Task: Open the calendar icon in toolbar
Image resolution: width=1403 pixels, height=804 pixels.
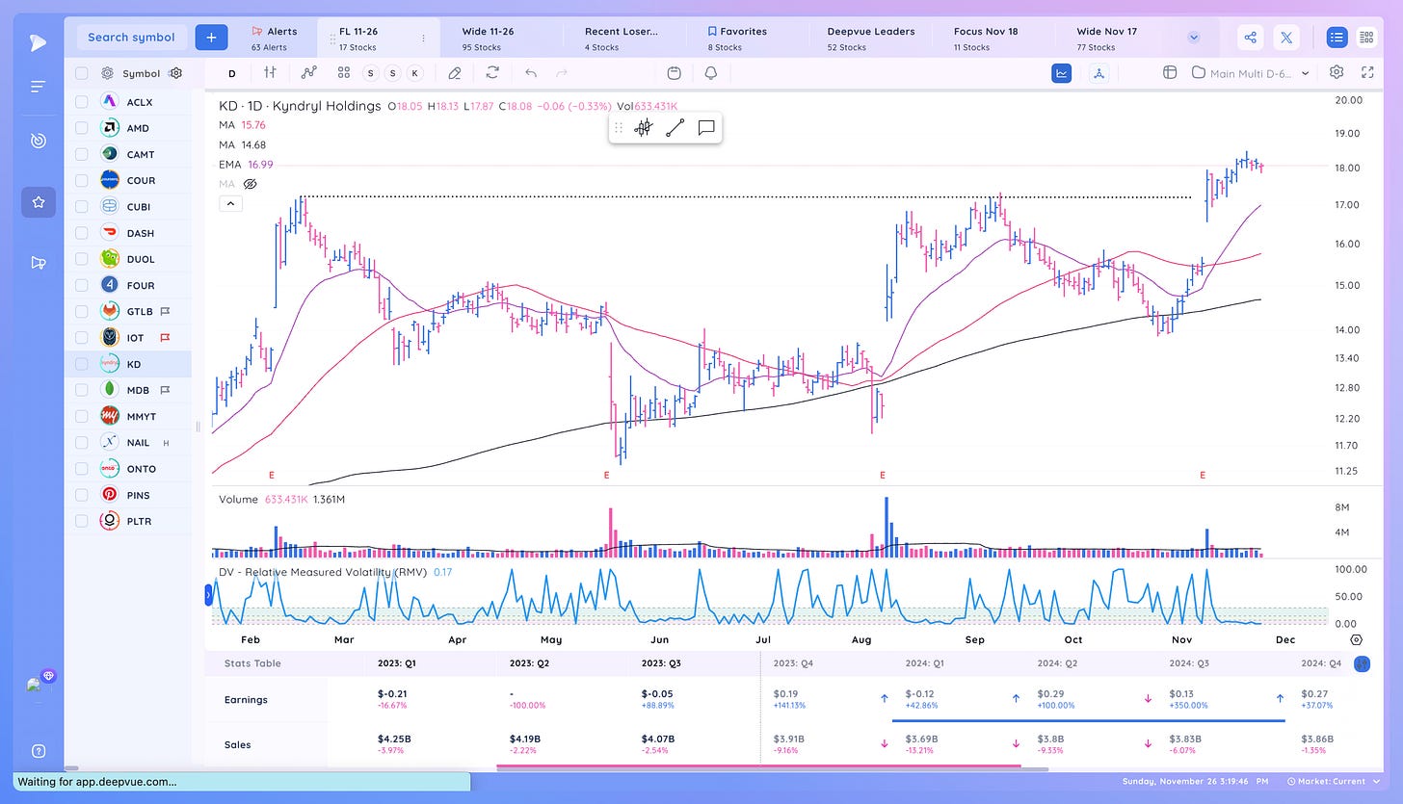Action: [675, 72]
